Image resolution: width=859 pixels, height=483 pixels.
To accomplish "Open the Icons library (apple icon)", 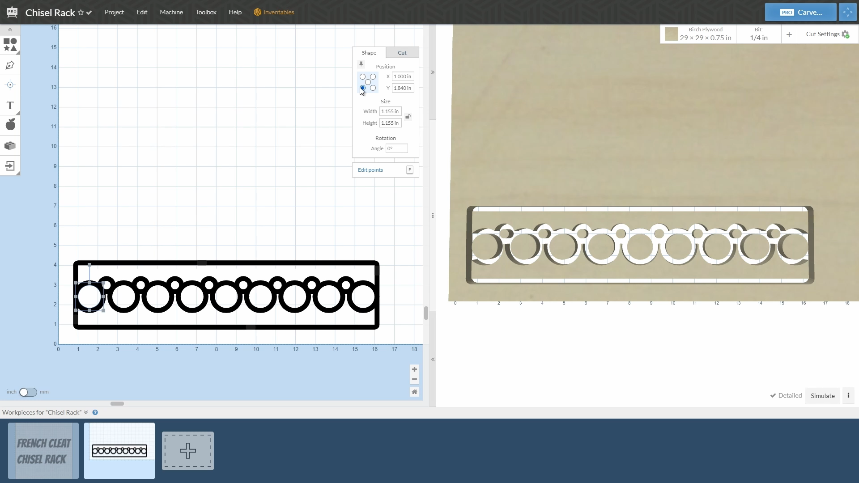I will pyautogui.click(x=10, y=125).
